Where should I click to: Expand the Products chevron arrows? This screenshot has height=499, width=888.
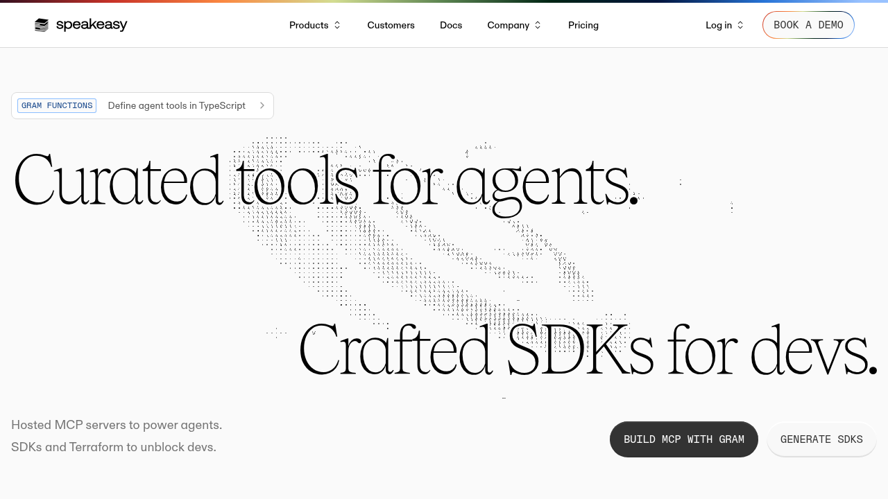click(337, 25)
